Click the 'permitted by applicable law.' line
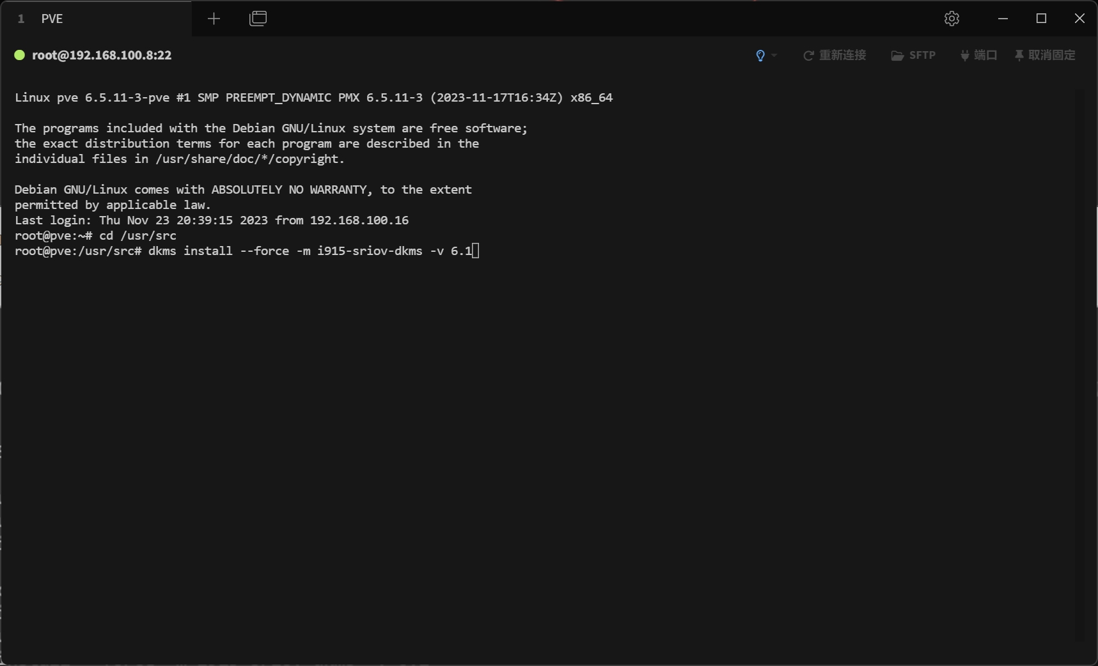The height and width of the screenshot is (666, 1098). (x=113, y=205)
